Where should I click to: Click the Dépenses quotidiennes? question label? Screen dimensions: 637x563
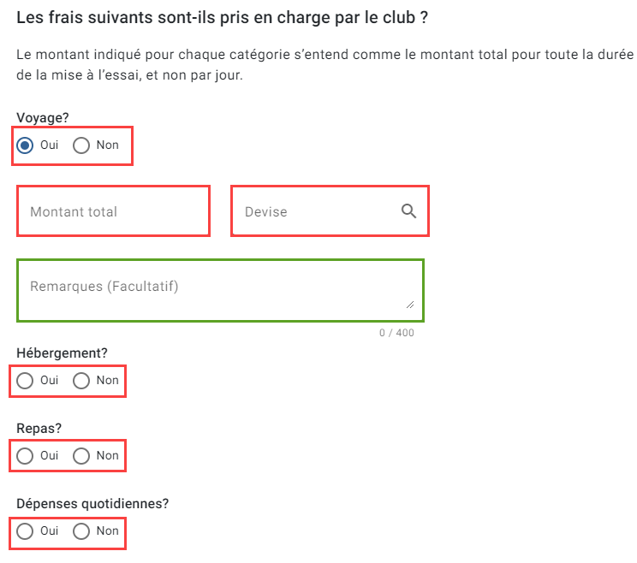[x=92, y=504]
